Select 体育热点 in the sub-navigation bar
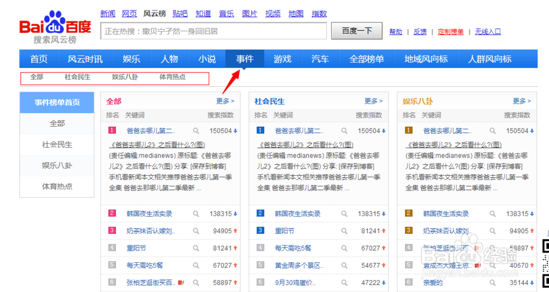549x292 pixels. [172, 77]
